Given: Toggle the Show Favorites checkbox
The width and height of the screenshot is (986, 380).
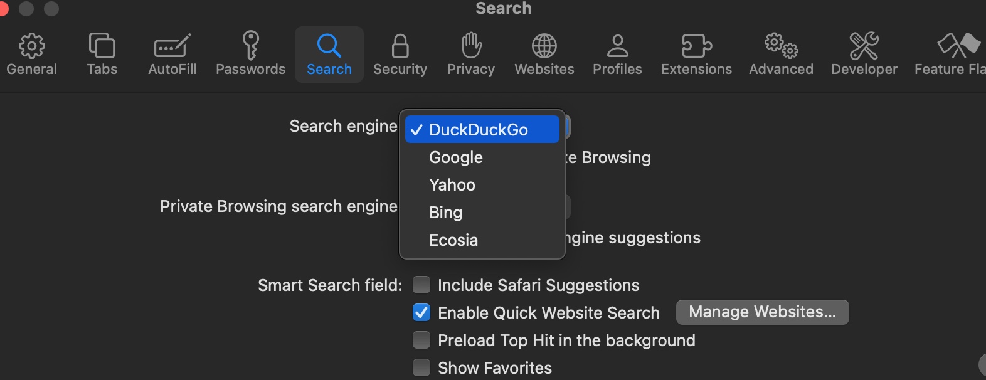Looking at the screenshot, I should (x=421, y=367).
